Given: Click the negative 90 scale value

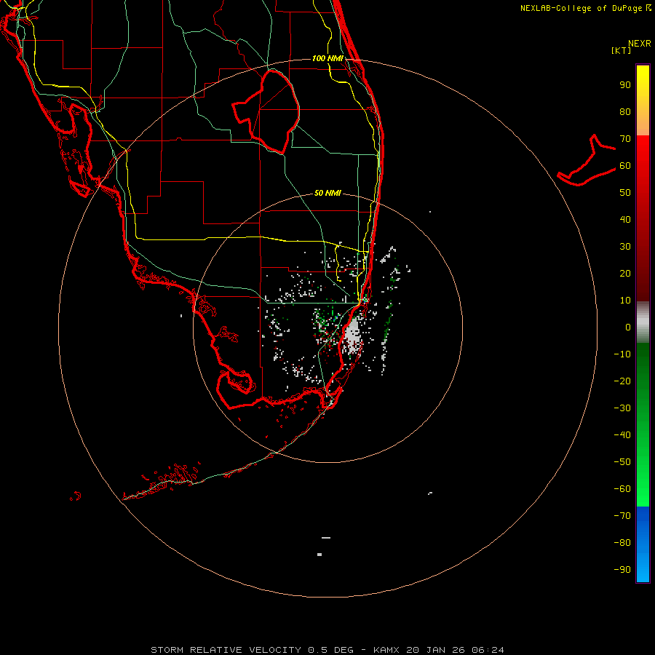Looking at the screenshot, I should (x=622, y=570).
